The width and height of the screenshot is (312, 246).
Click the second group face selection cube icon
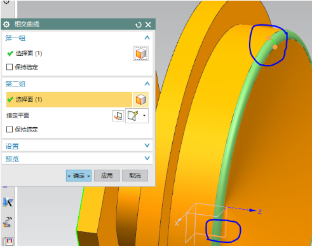(x=141, y=100)
